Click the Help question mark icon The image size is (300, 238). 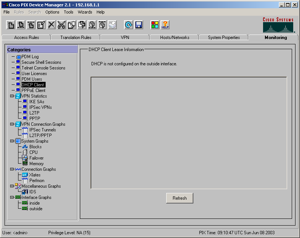point(165,25)
